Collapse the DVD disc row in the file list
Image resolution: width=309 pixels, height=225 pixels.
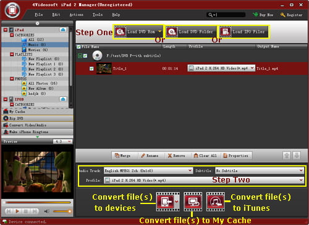(x=80, y=55)
